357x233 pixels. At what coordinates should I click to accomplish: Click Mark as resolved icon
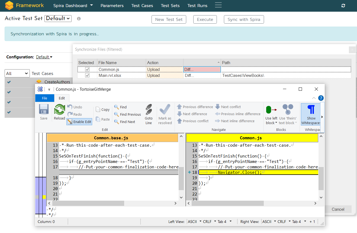tap(165, 110)
